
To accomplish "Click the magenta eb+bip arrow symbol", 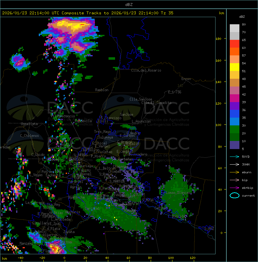I will (x=234, y=188).
